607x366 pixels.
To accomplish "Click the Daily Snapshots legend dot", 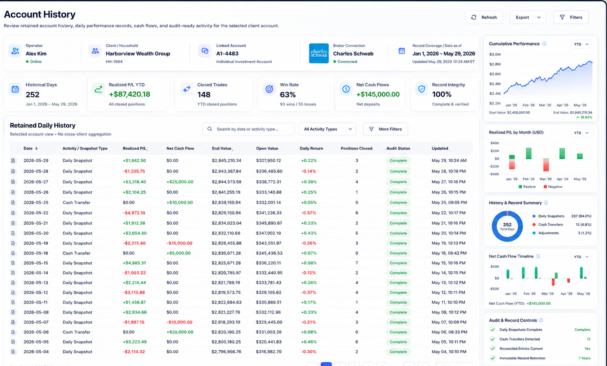I will click(534, 216).
